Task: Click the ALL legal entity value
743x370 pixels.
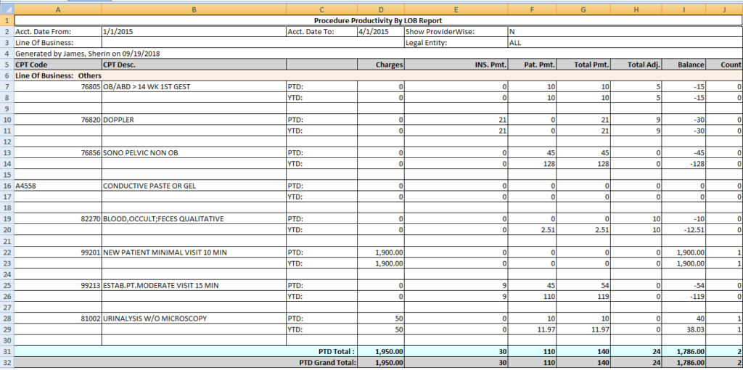Action: coord(625,43)
